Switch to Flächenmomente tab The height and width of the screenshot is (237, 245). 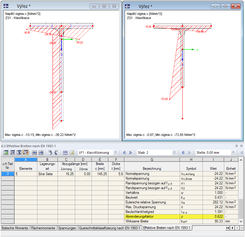click(43, 228)
